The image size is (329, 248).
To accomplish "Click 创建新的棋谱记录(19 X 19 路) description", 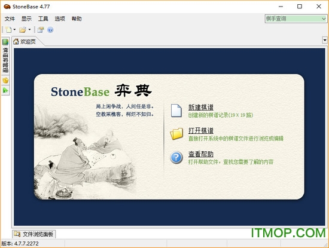I will click(221, 115).
